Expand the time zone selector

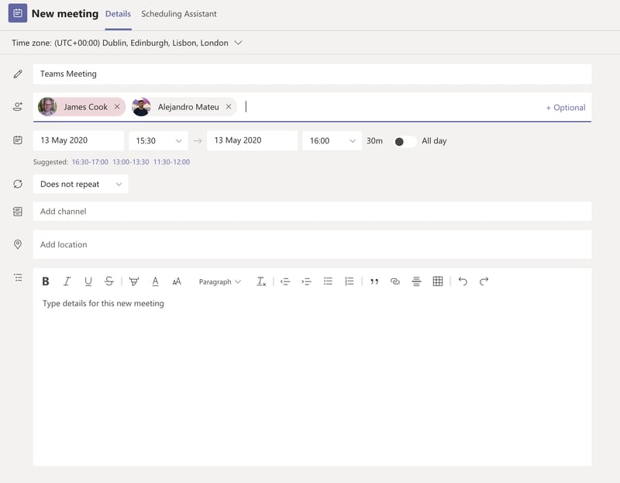click(x=238, y=43)
